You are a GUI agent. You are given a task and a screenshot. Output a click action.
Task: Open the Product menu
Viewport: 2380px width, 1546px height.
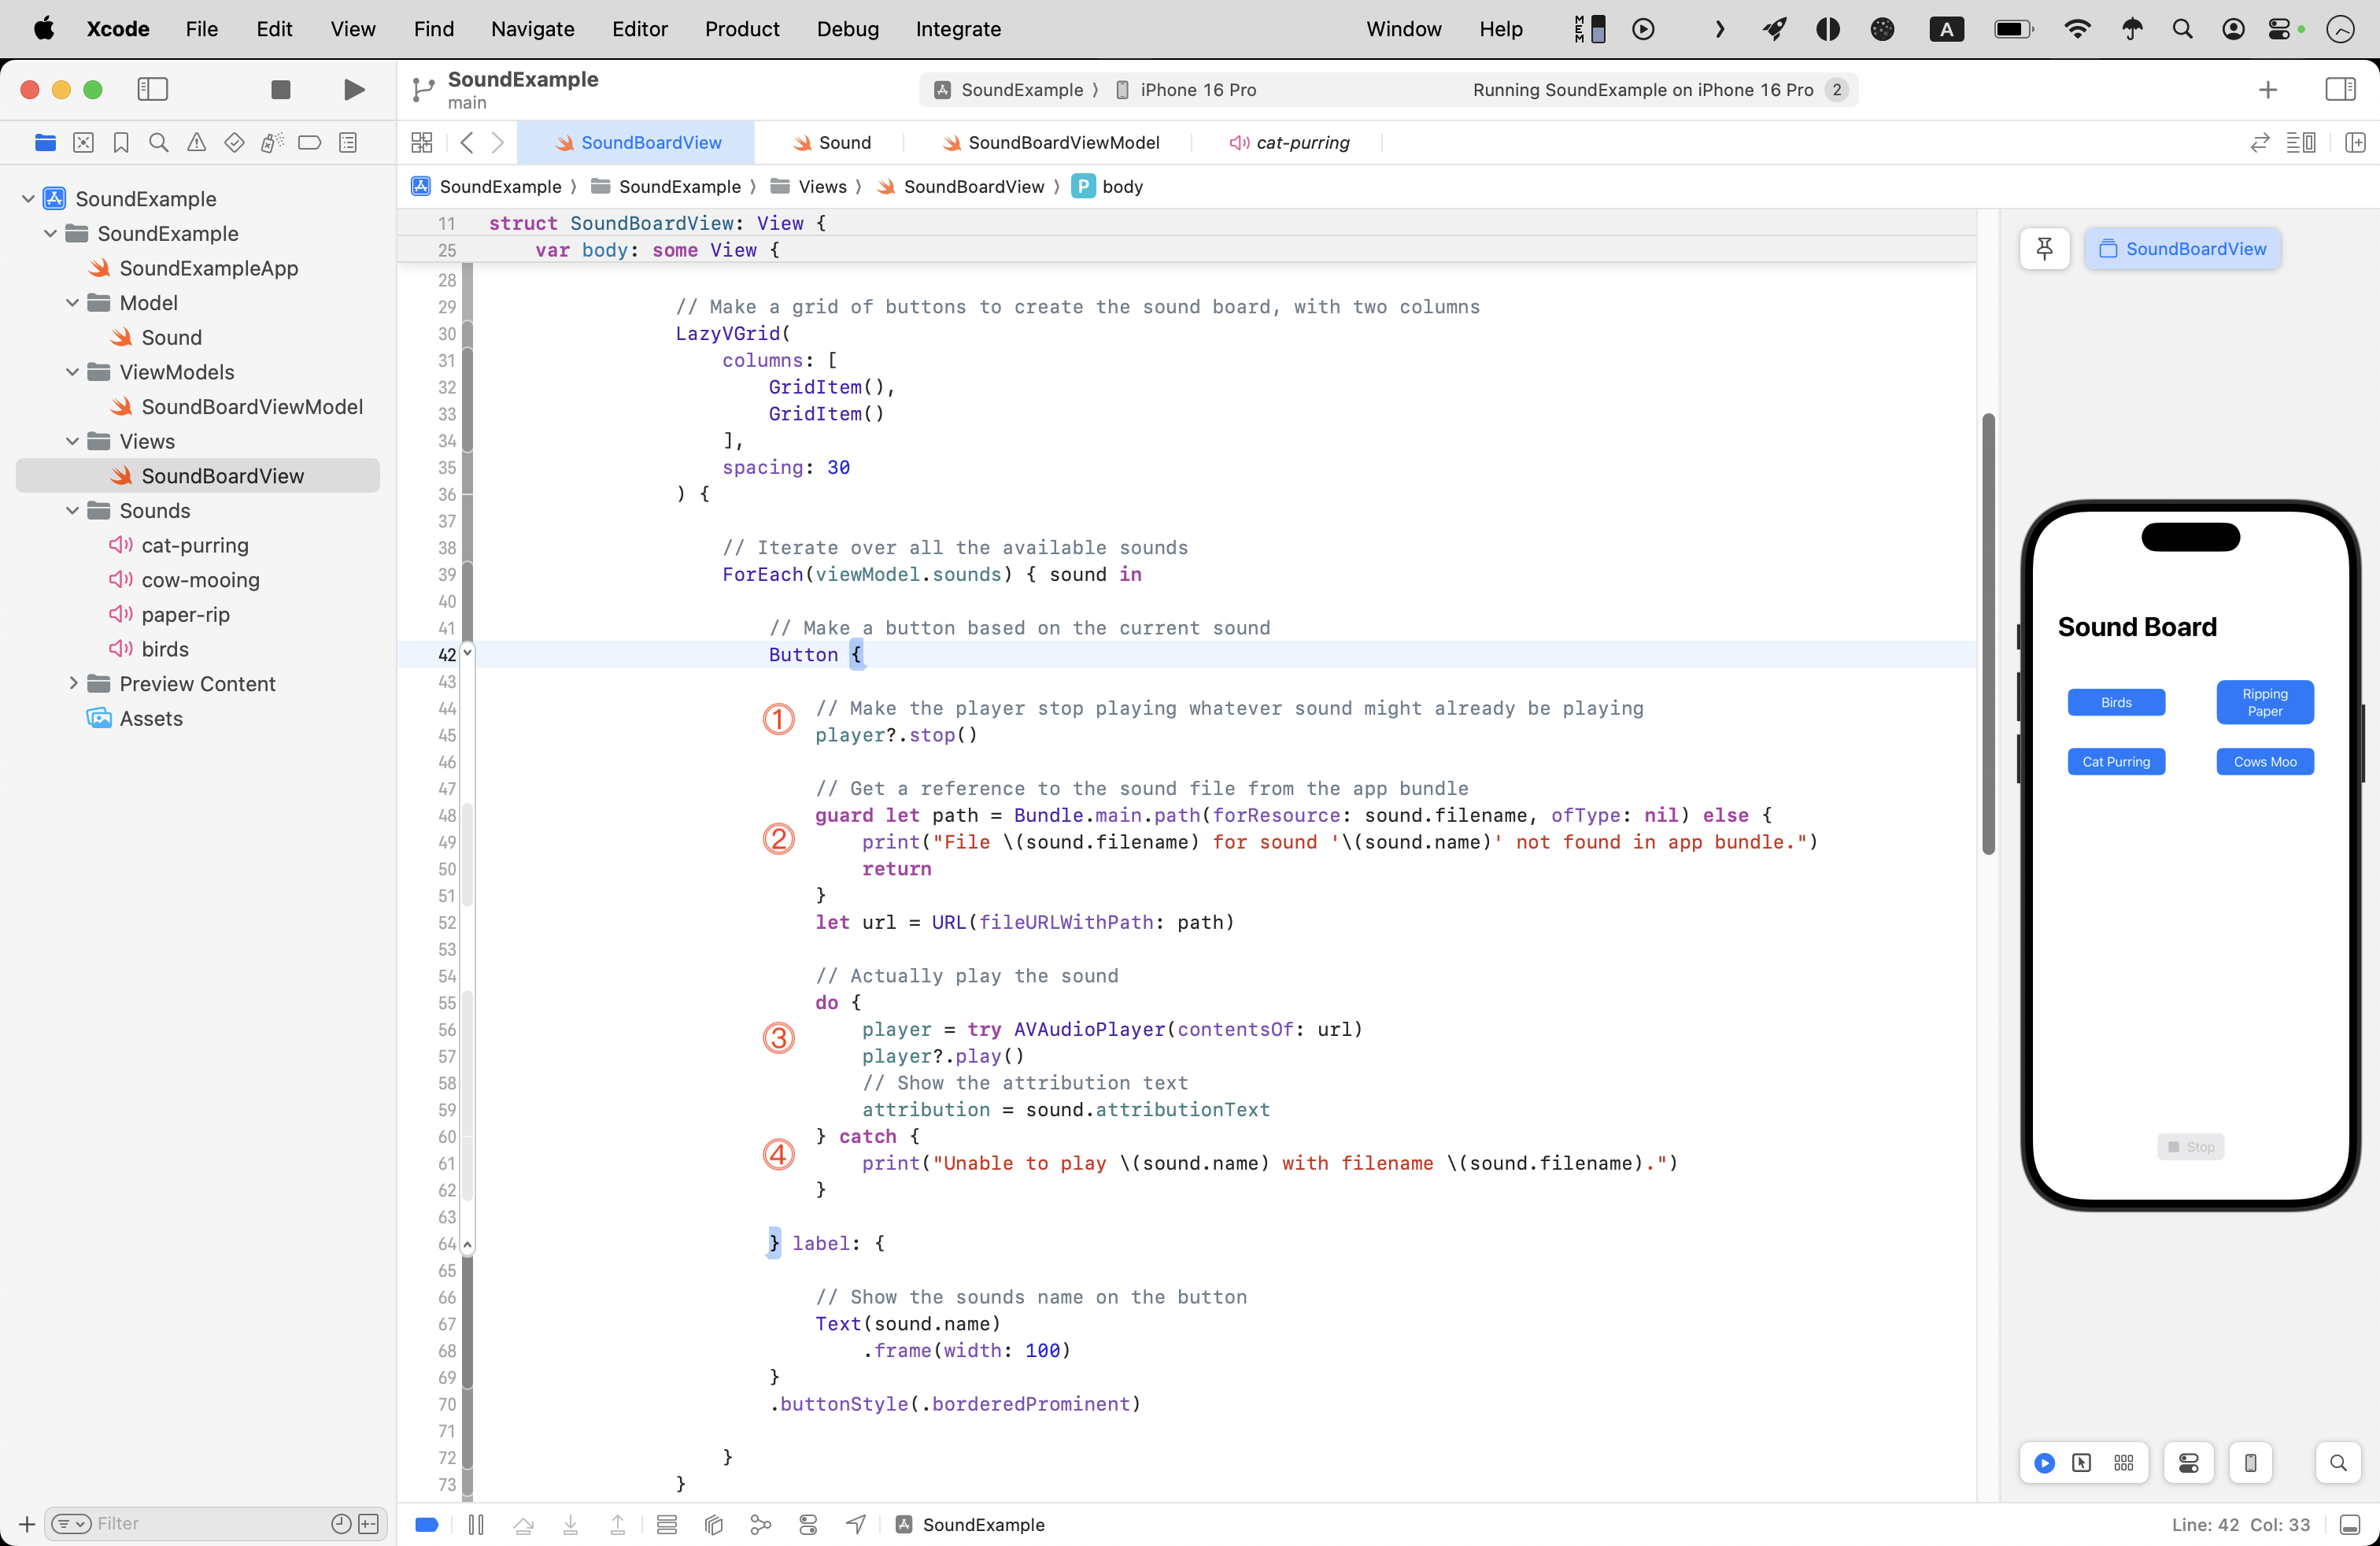click(741, 29)
